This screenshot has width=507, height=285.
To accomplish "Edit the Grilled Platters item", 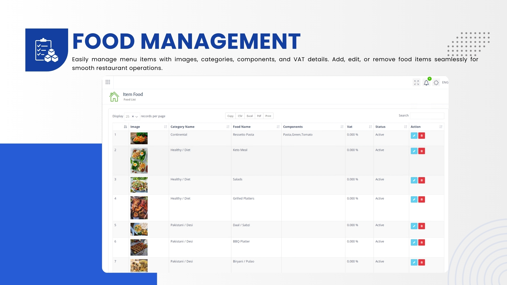I will coord(414,199).
